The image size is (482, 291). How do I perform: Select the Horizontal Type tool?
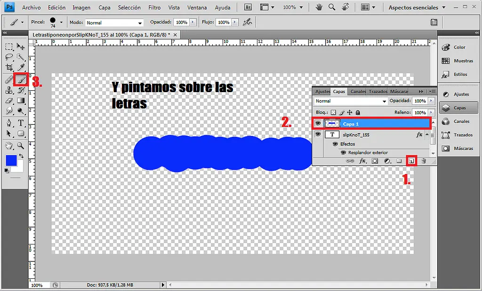tap(20, 122)
